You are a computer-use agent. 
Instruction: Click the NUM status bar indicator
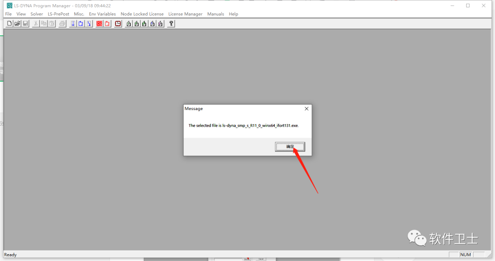(x=465, y=255)
